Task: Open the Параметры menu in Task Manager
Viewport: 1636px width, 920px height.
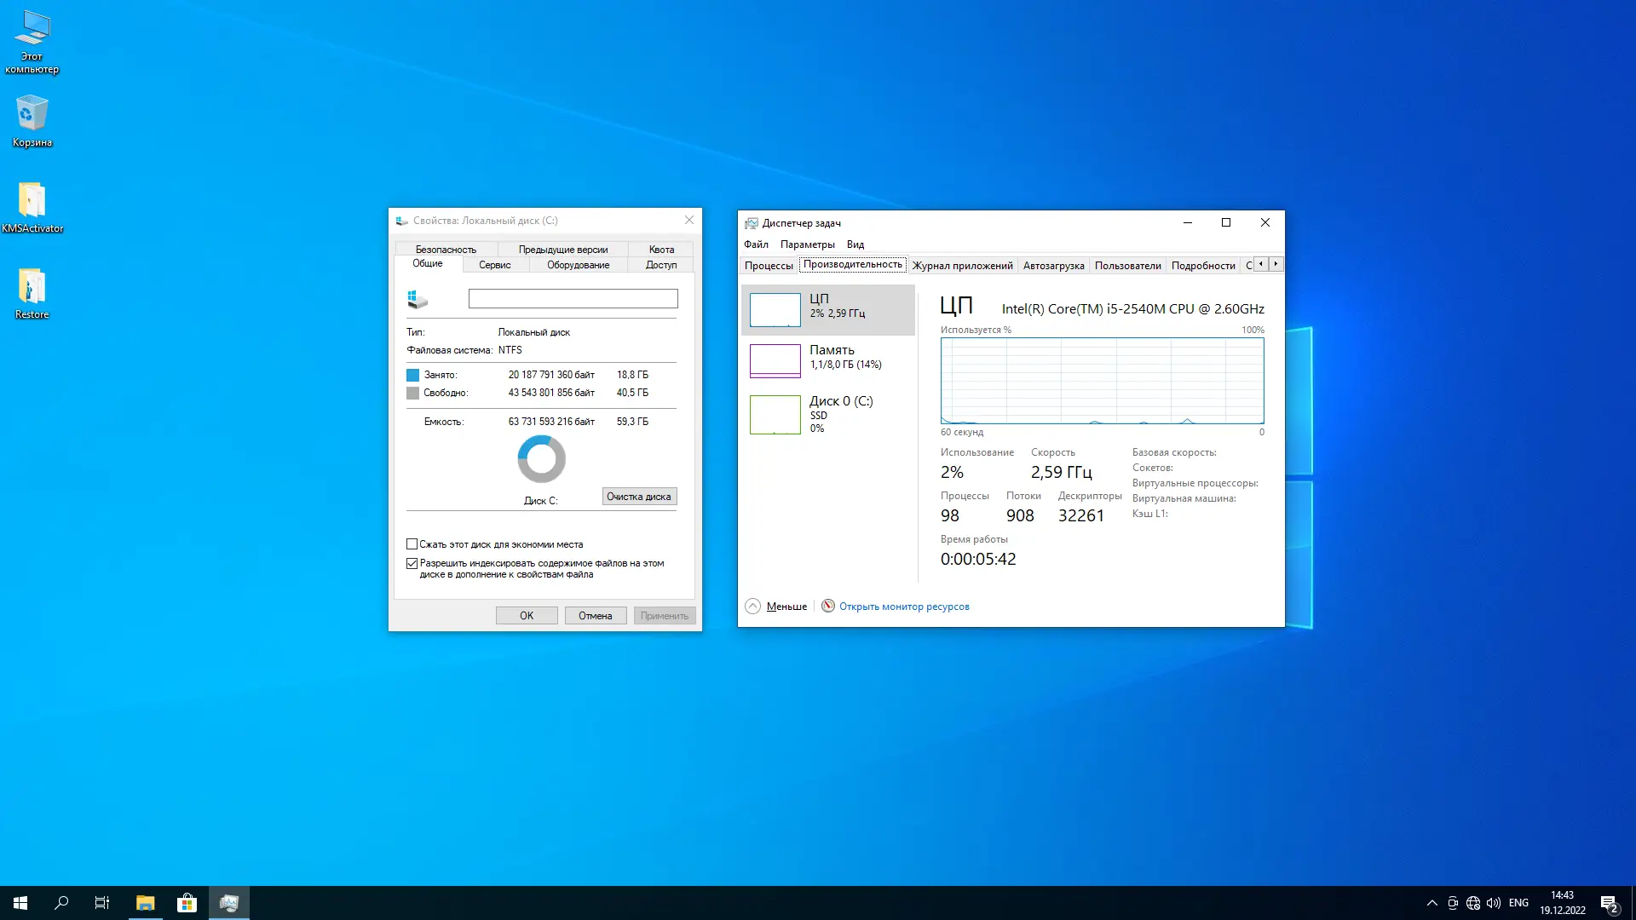Action: [808, 244]
